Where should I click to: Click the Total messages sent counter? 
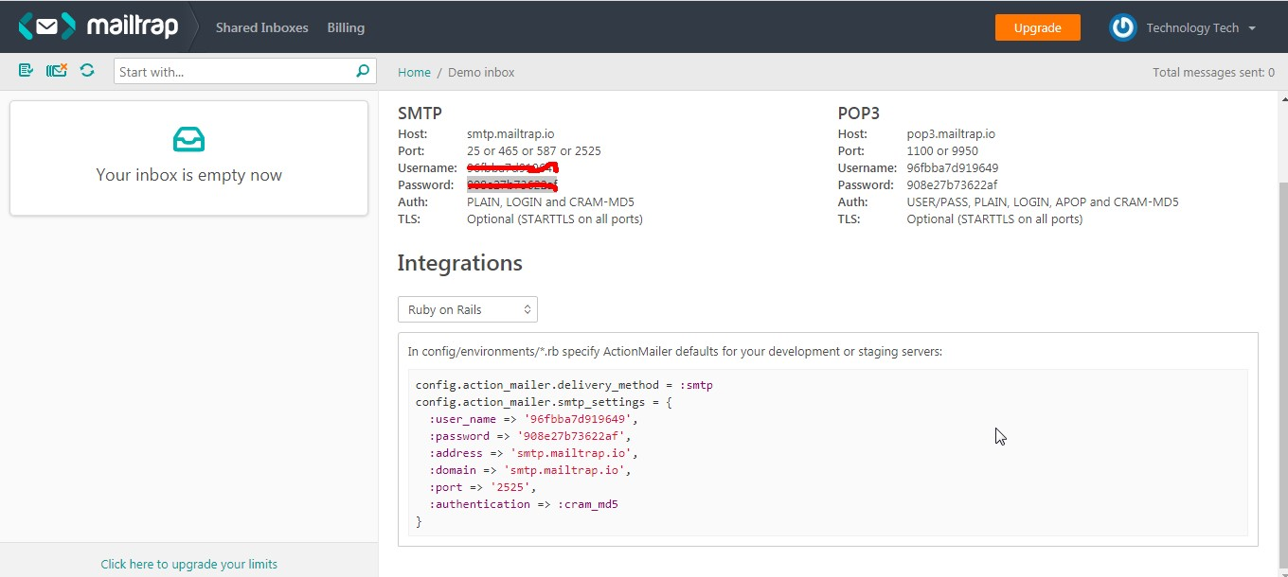click(x=1213, y=72)
